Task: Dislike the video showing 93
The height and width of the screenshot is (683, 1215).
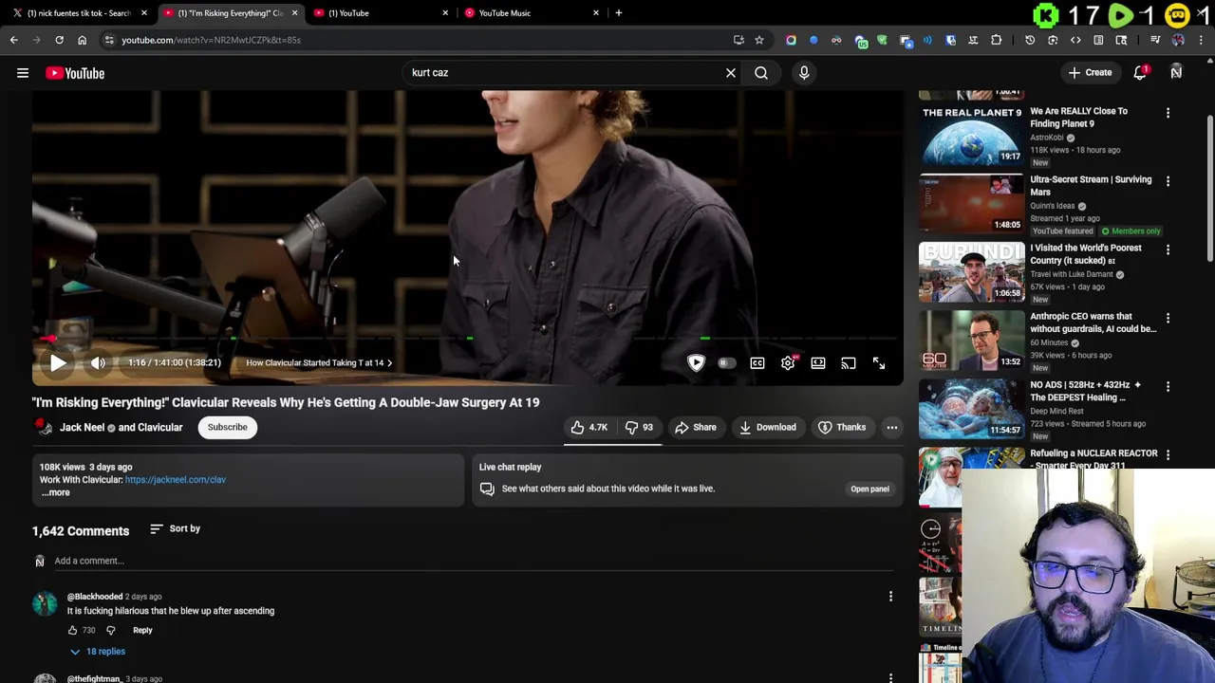Action: click(639, 427)
